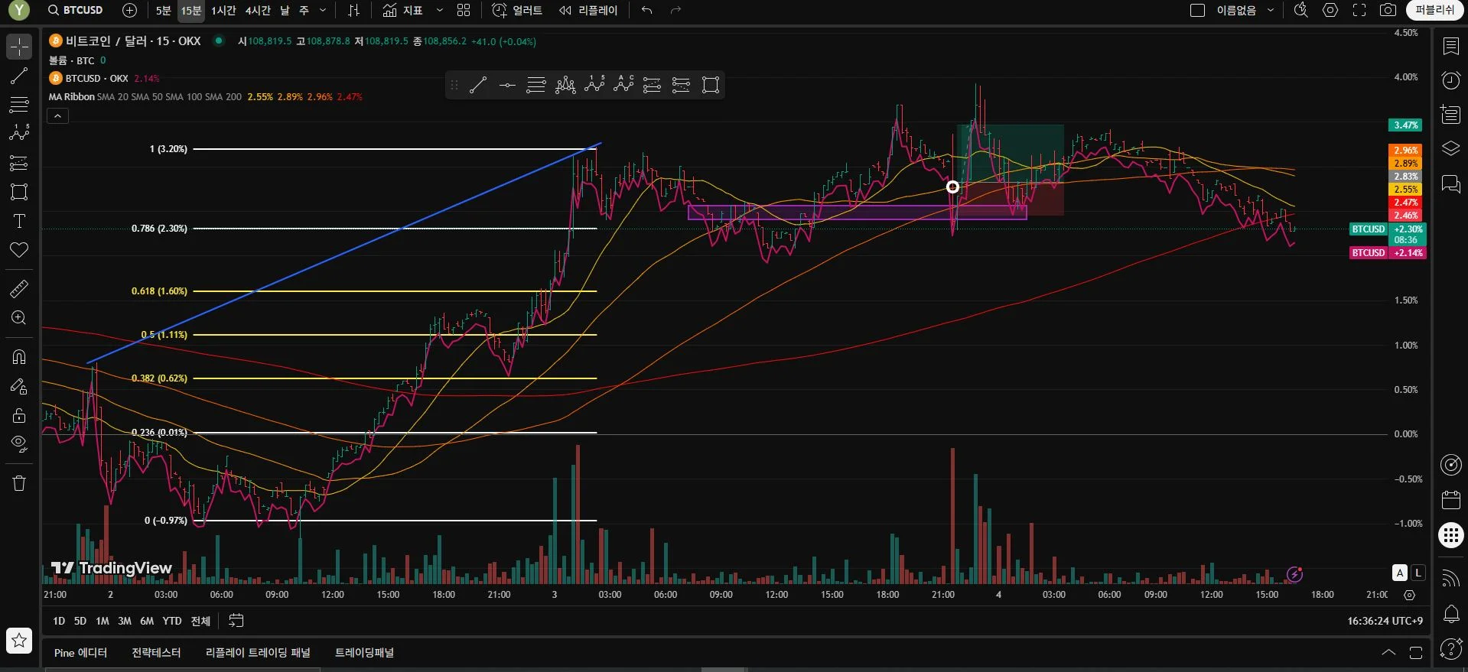
Task: Toggle auto scale A button
Action: (x=1400, y=573)
